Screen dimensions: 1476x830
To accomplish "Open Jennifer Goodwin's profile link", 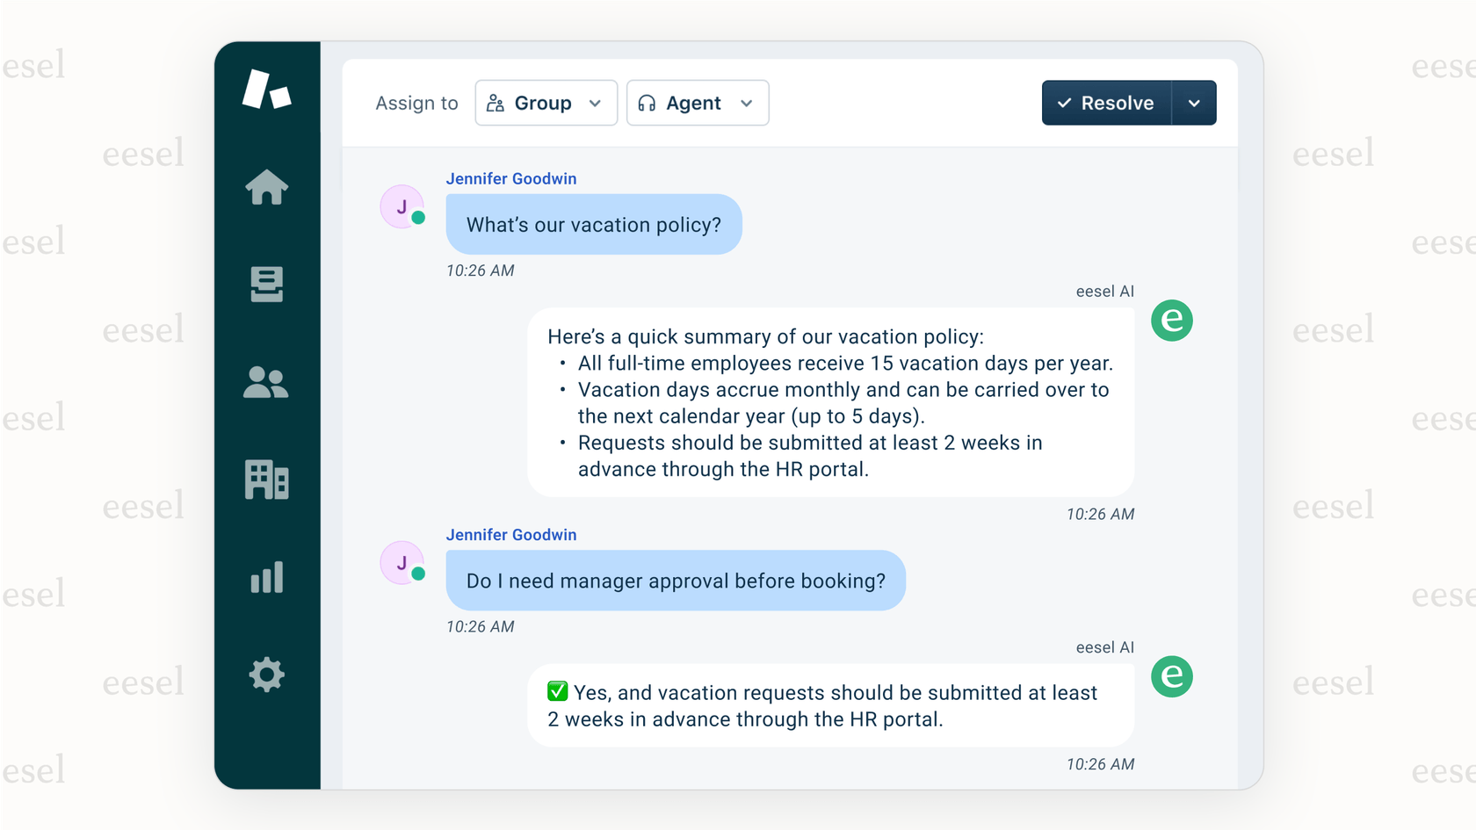I will pyautogui.click(x=511, y=178).
